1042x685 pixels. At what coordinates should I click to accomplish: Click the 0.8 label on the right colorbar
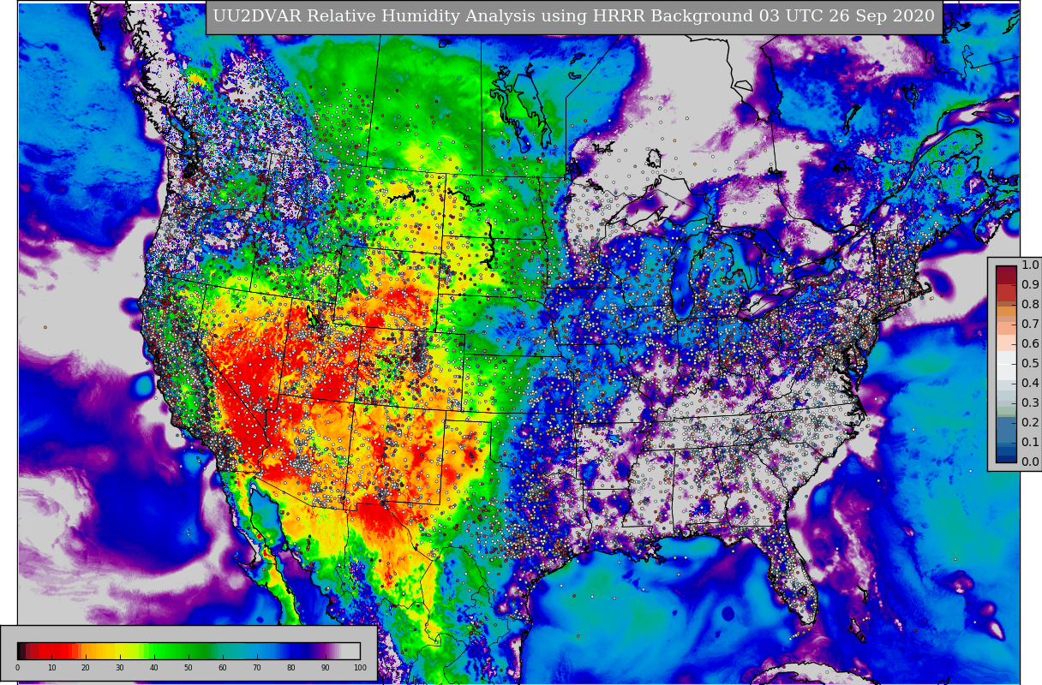click(x=1030, y=305)
